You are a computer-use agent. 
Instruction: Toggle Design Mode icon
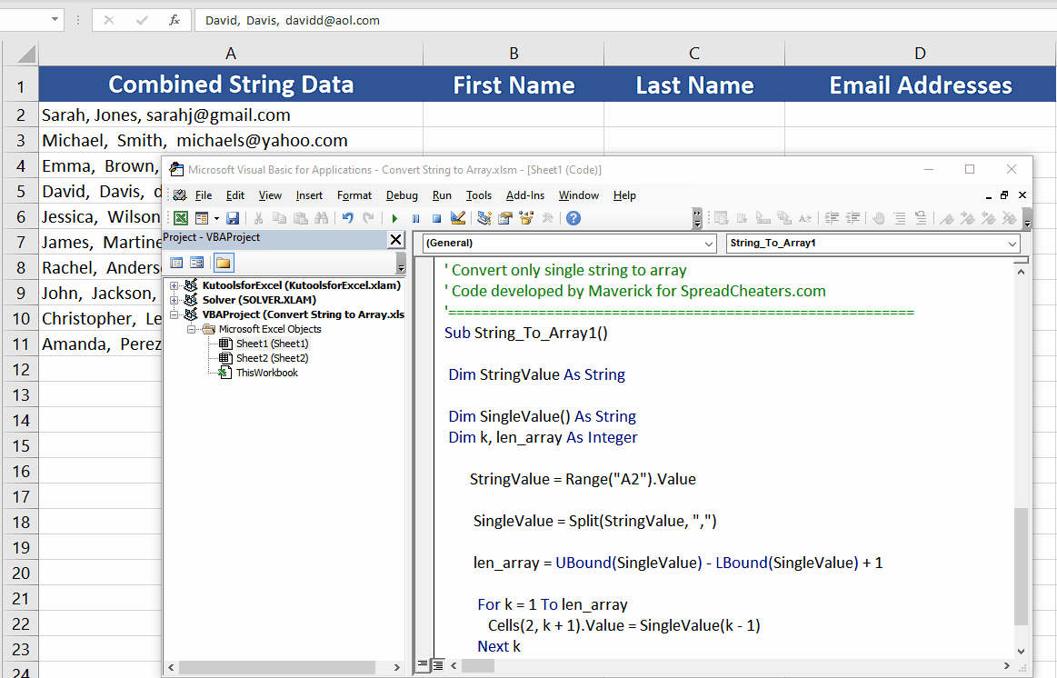(x=458, y=218)
